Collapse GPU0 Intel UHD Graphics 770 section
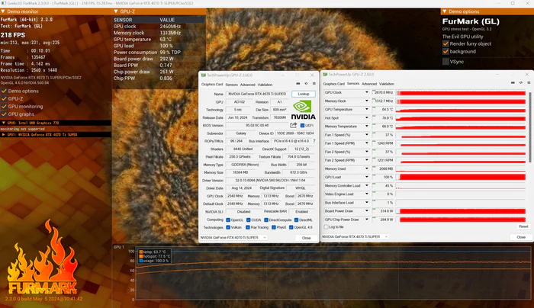Screen dimensions: 534x308 [3, 123]
